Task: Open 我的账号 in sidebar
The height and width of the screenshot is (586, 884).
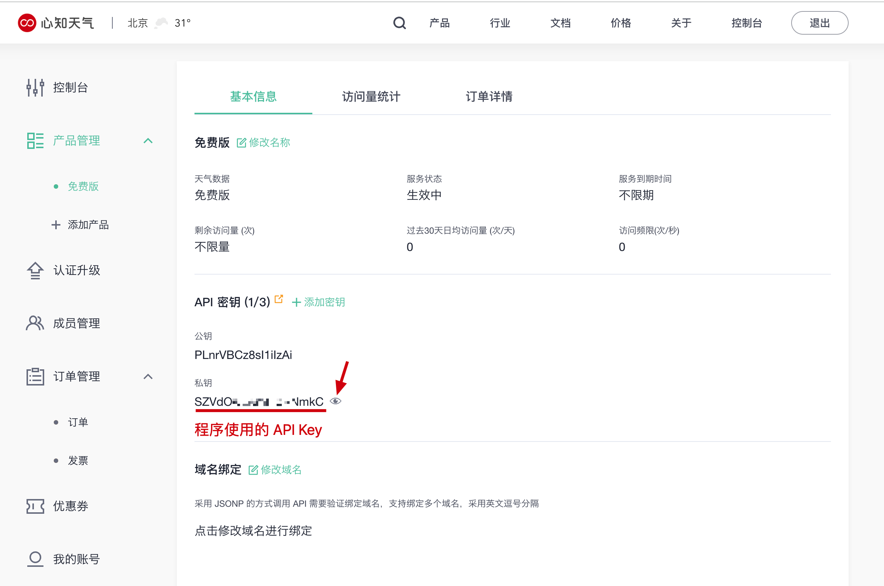Action: (77, 559)
